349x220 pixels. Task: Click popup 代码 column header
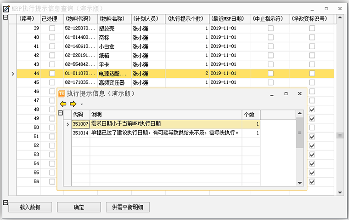tap(80, 115)
